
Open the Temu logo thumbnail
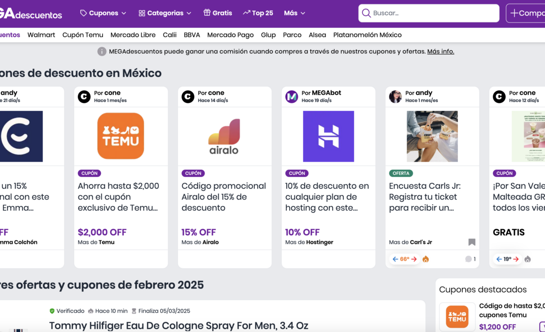tap(120, 136)
